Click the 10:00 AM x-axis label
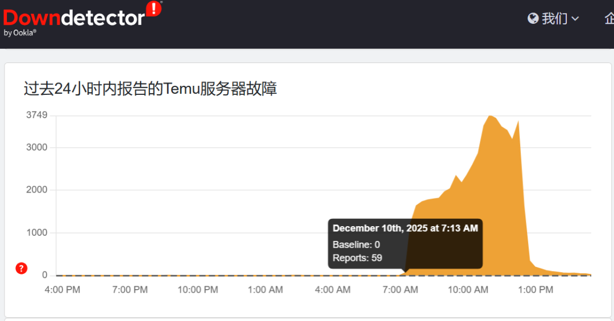 (x=468, y=290)
